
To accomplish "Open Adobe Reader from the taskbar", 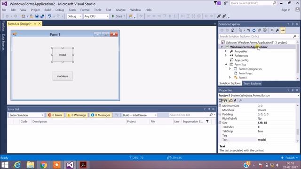I will [x=83, y=165].
